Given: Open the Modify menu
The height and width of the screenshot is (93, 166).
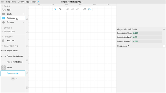Looking at the screenshot, I should (x=21, y=2).
